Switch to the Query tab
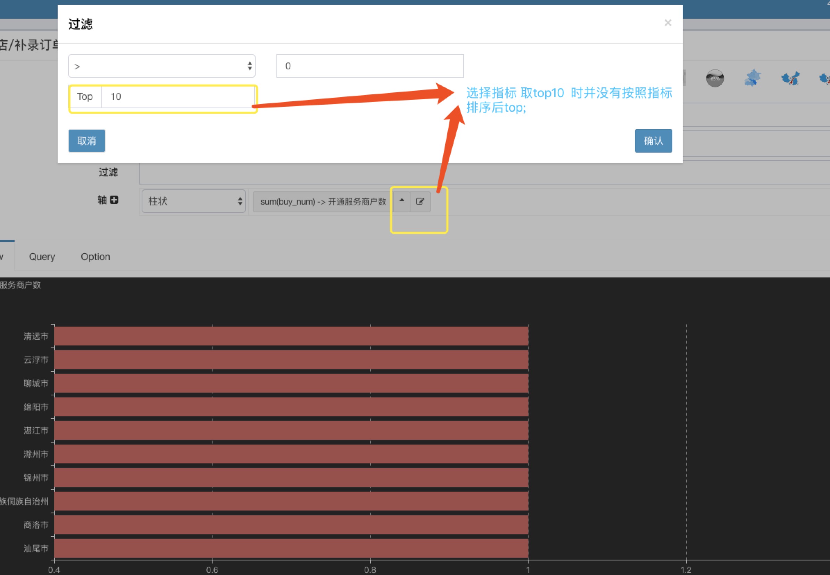 click(x=41, y=257)
